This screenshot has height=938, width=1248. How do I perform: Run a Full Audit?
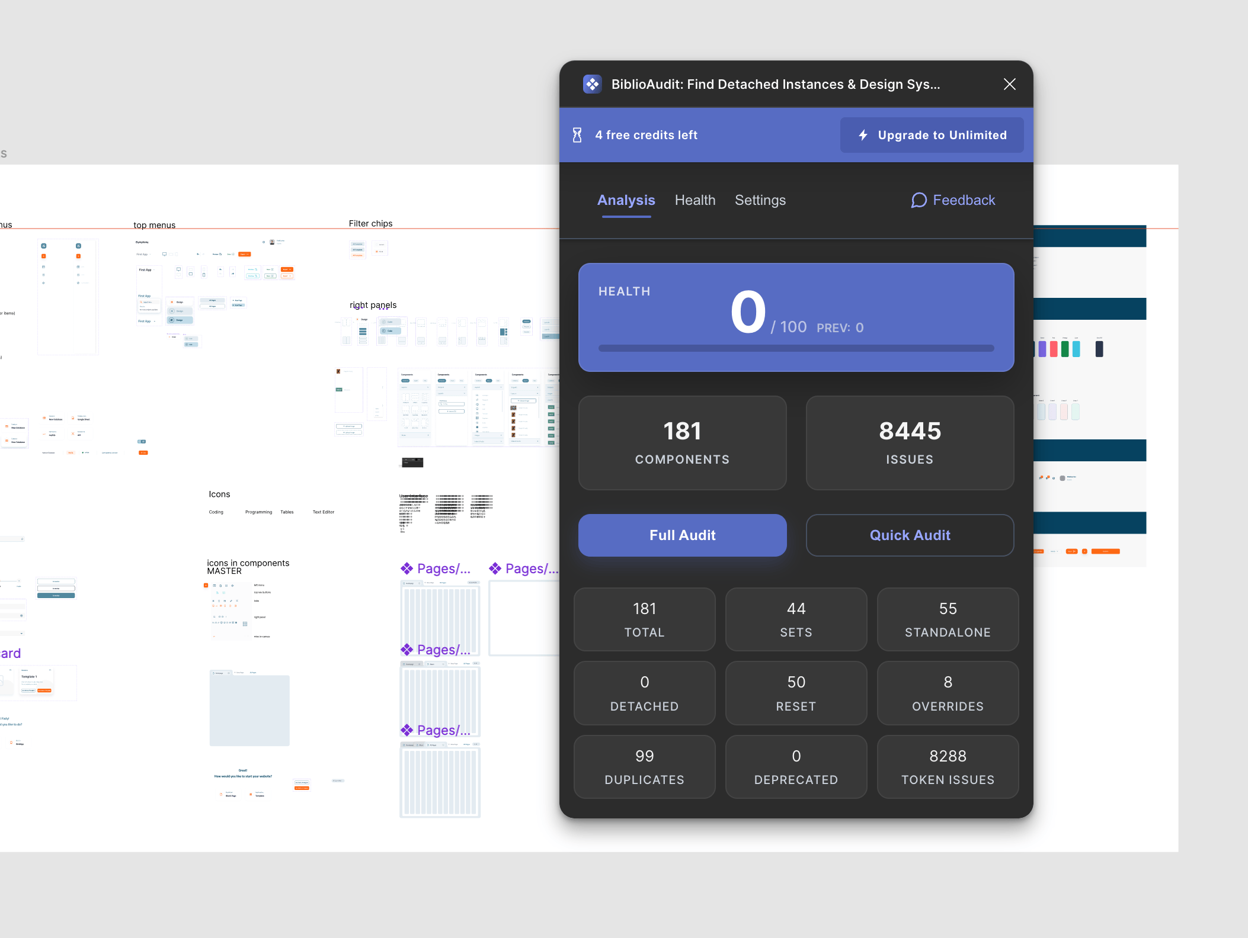tap(682, 535)
